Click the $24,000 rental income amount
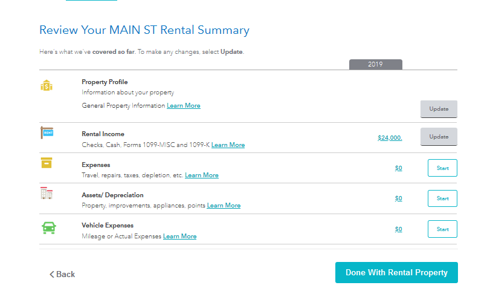This screenshot has height=291, width=490. pyautogui.click(x=390, y=138)
